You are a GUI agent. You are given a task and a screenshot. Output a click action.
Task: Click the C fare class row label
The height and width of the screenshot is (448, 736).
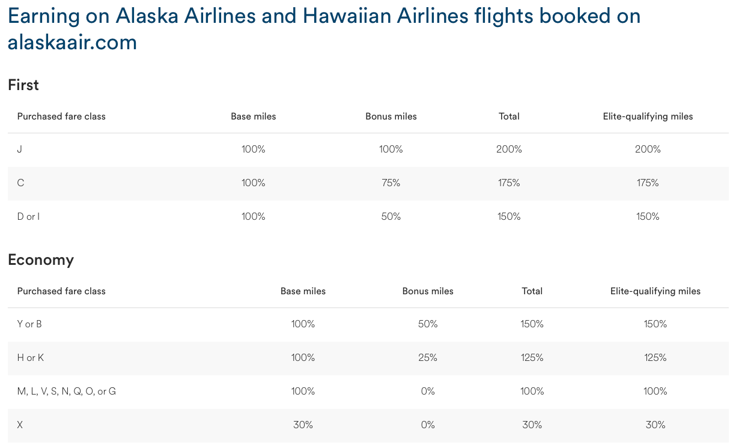[21, 183]
